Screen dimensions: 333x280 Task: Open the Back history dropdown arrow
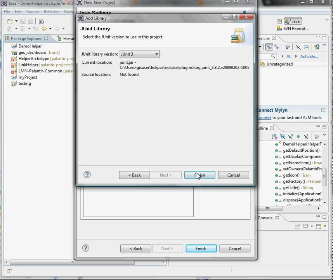50,28
